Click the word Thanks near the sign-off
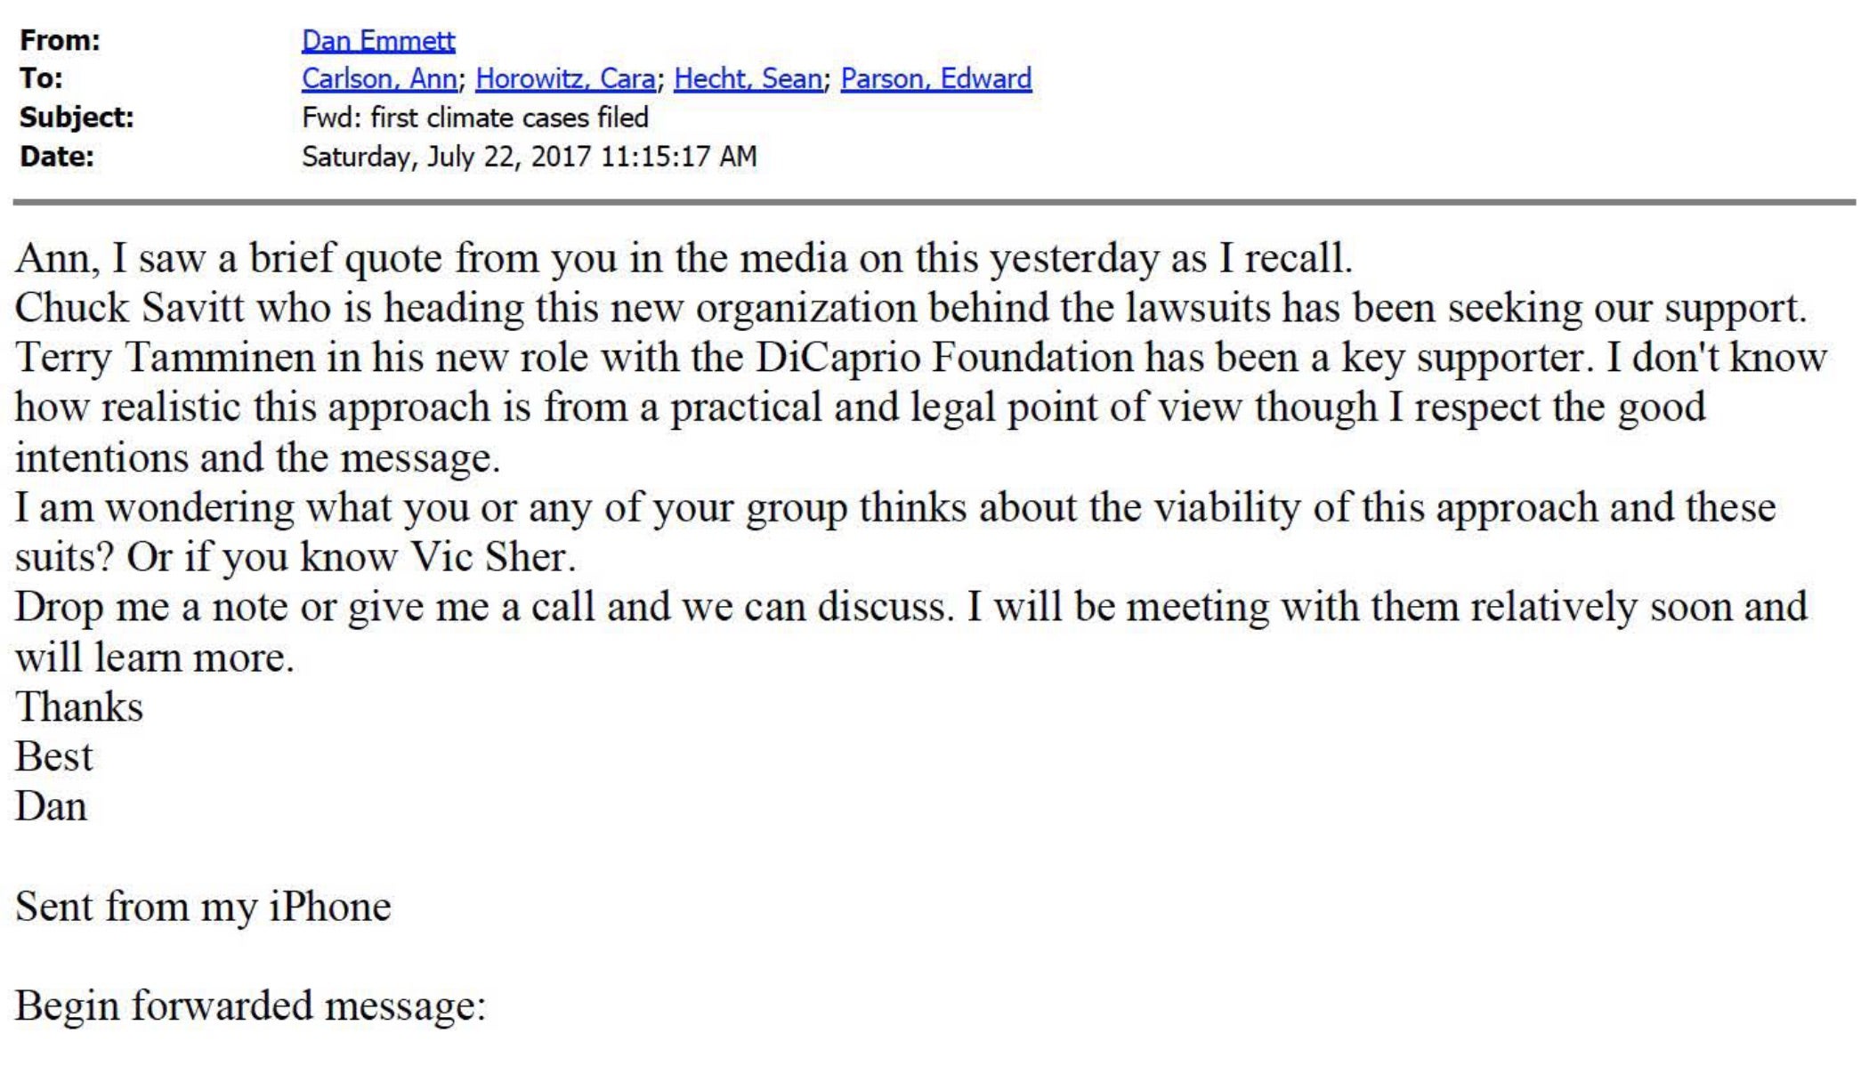The height and width of the screenshot is (1066, 1869). pyautogui.click(x=79, y=707)
